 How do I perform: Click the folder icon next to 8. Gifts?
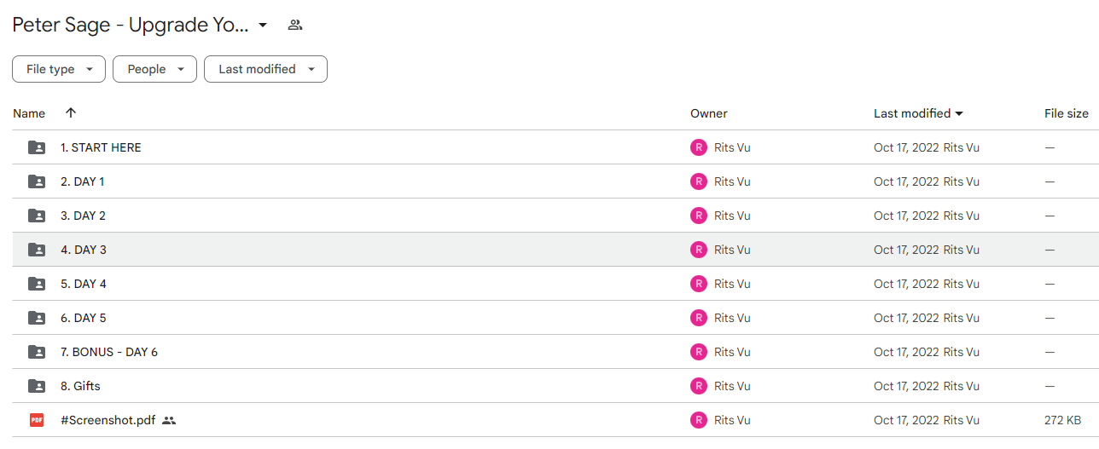pyautogui.click(x=37, y=386)
